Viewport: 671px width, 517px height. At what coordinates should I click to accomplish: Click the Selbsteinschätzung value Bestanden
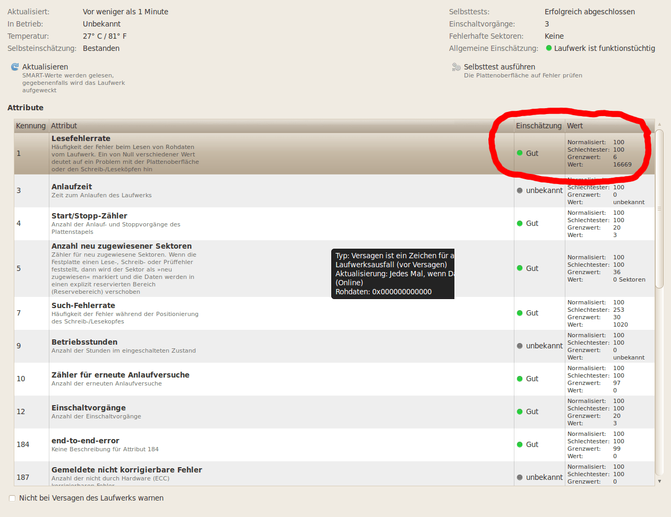(x=101, y=48)
